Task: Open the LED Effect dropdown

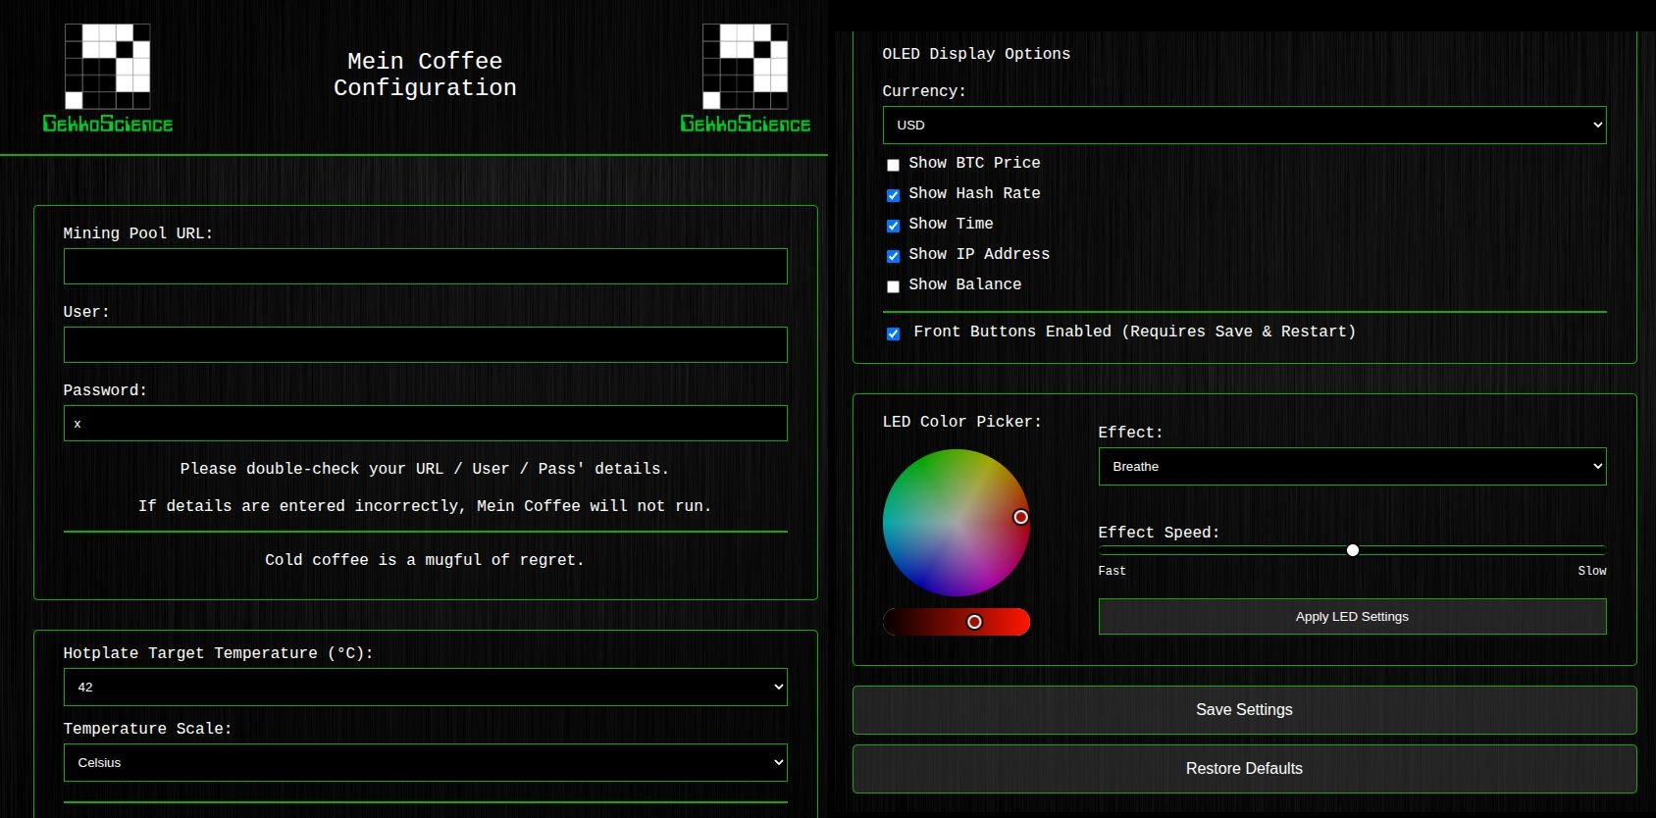Action: click(x=1352, y=466)
